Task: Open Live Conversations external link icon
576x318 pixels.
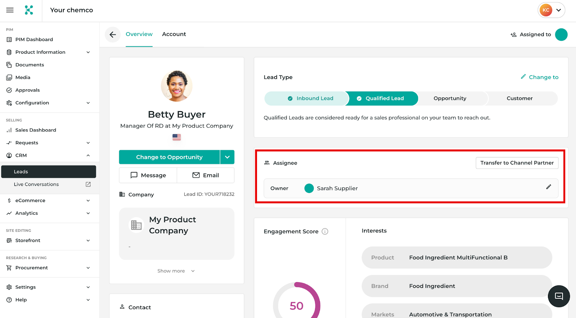Action: 88,184
